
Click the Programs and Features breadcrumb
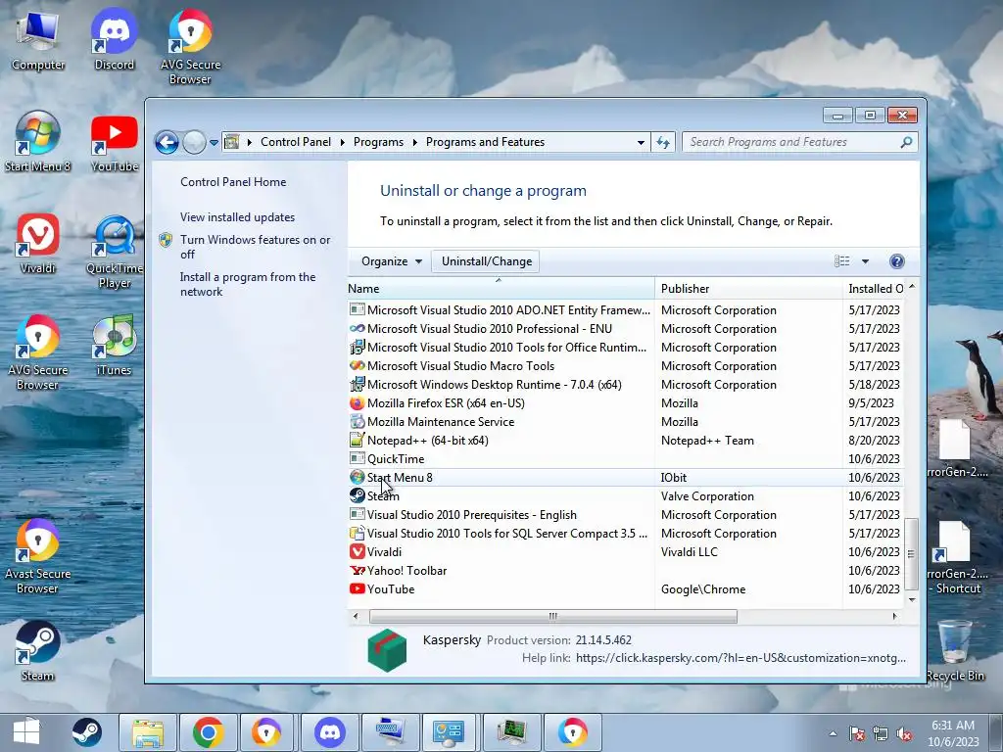[485, 142]
